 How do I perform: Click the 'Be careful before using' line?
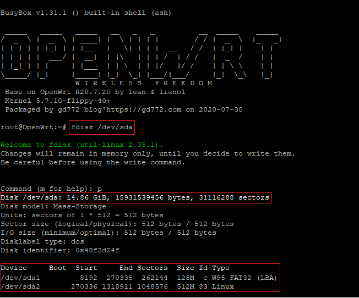click(93, 162)
